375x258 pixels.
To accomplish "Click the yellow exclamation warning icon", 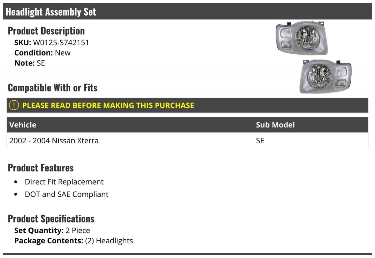I will [x=14, y=105].
